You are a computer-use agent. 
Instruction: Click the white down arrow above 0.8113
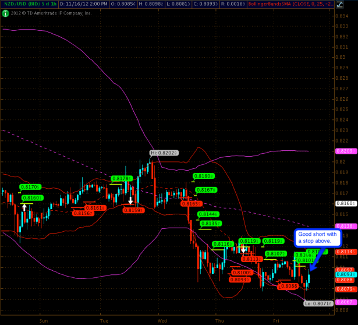tap(243, 249)
